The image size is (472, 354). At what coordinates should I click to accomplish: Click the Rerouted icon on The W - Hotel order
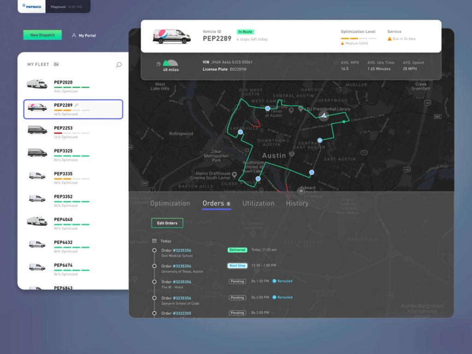point(275,281)
